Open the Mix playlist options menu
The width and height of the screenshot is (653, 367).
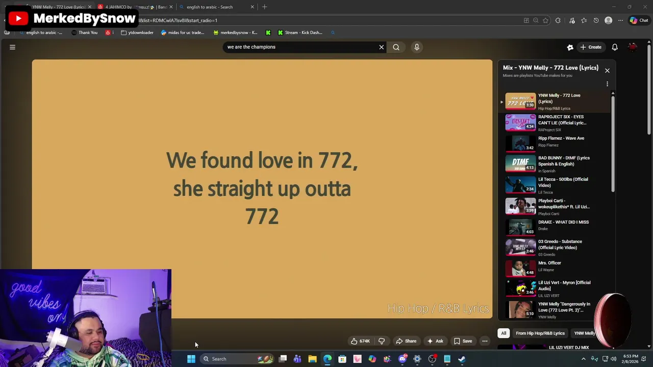[607, 84]
